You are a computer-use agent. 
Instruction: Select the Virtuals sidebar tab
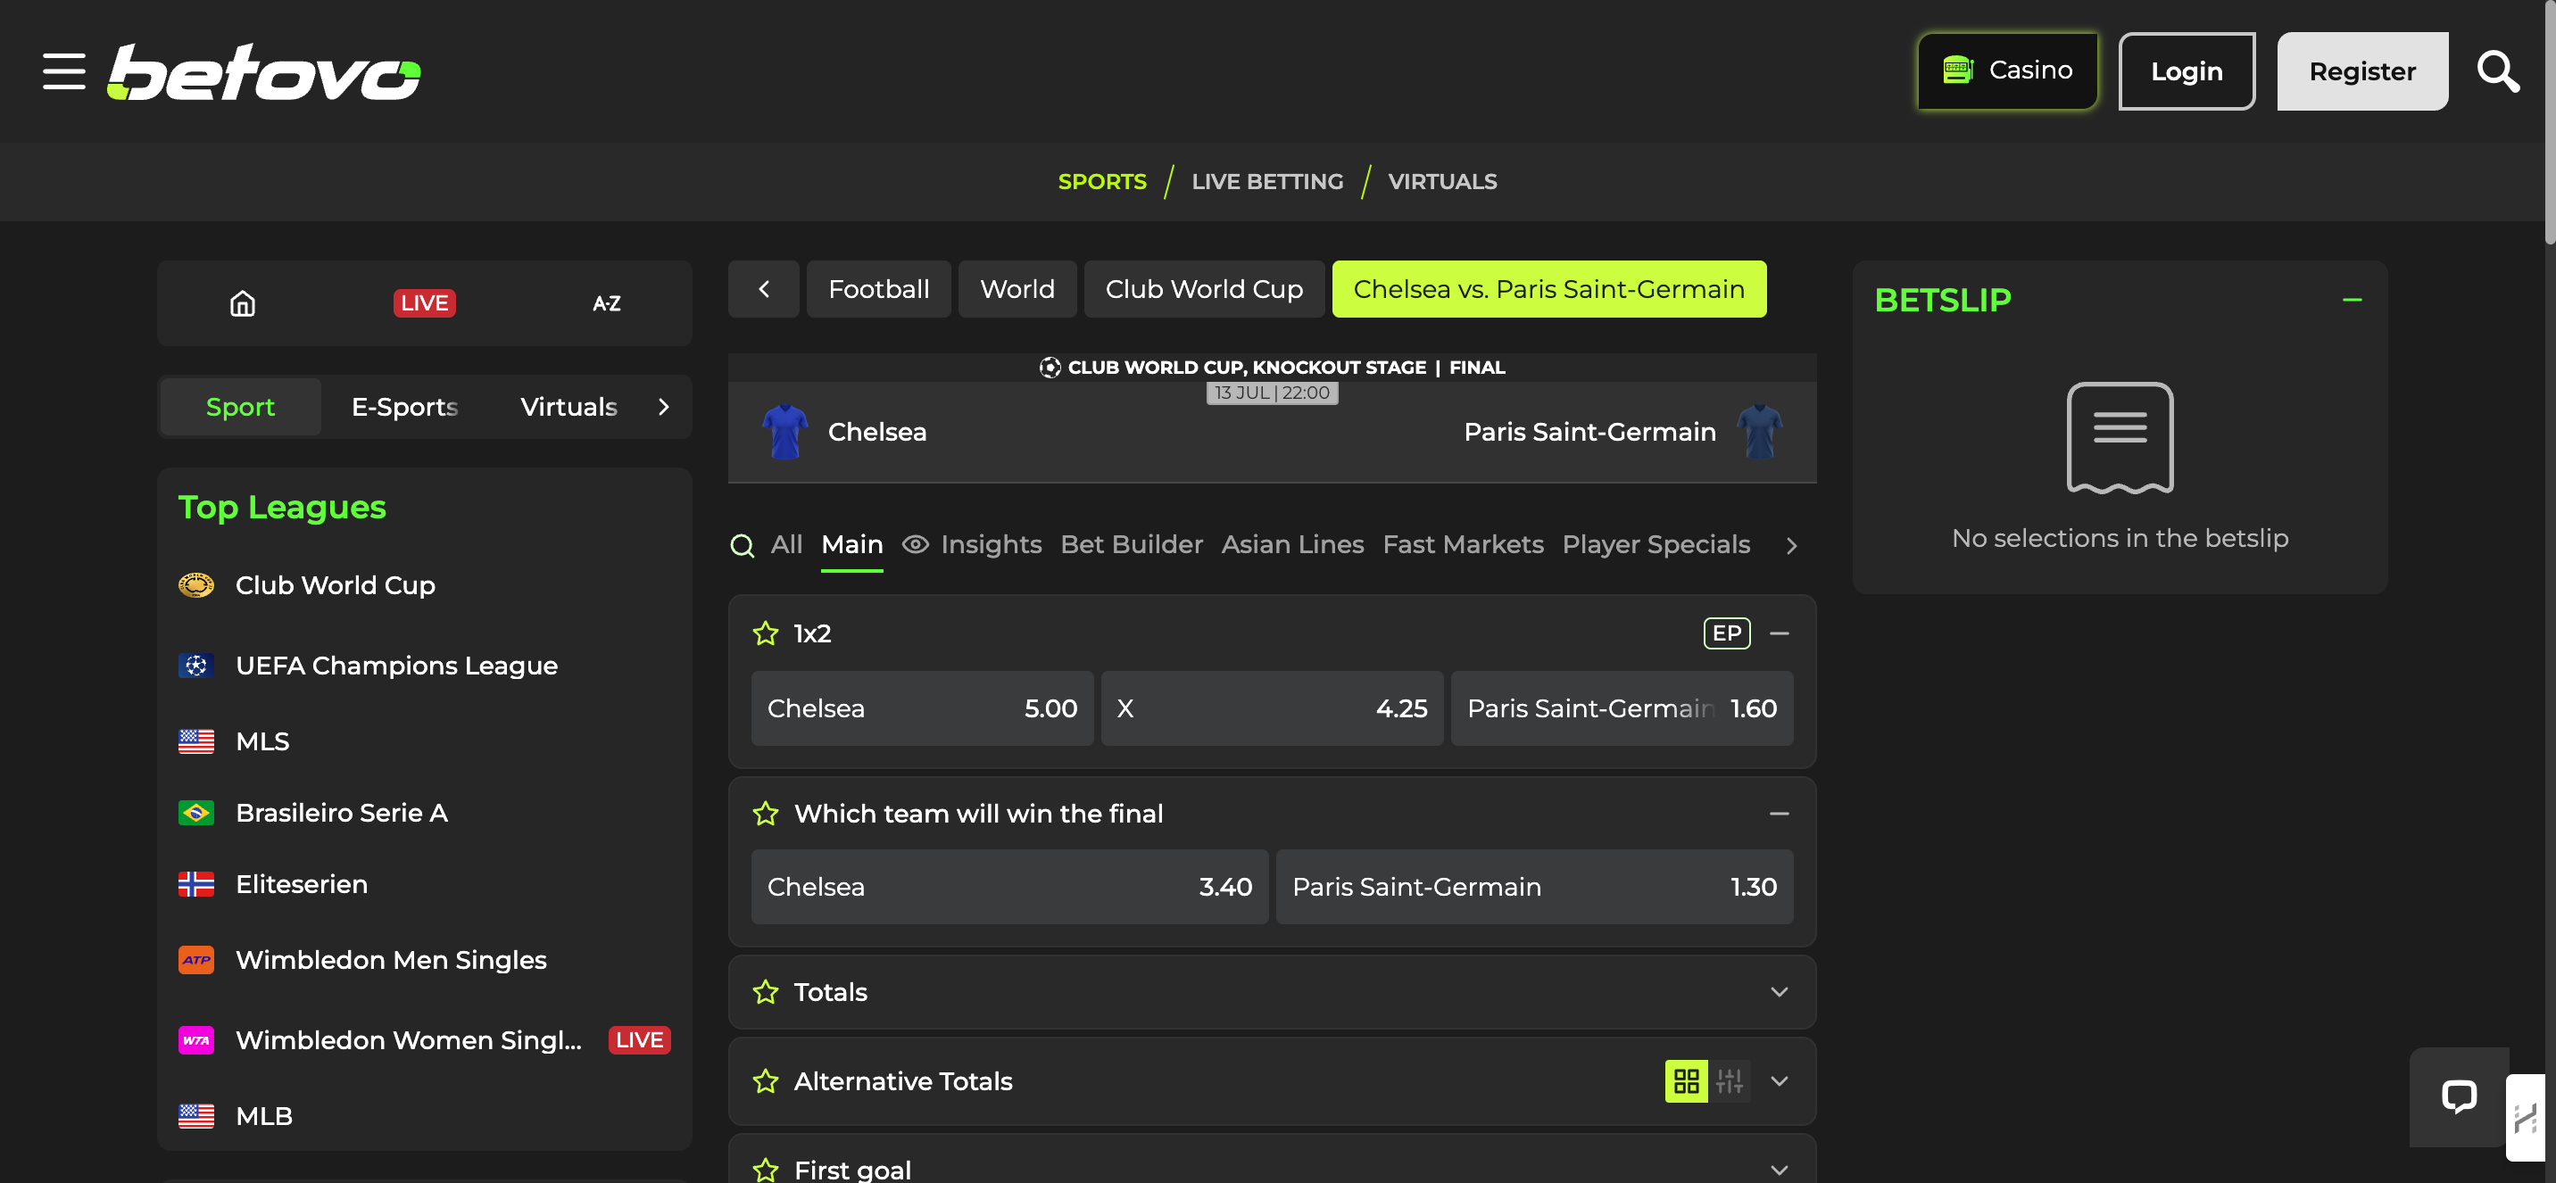[568, 407]
